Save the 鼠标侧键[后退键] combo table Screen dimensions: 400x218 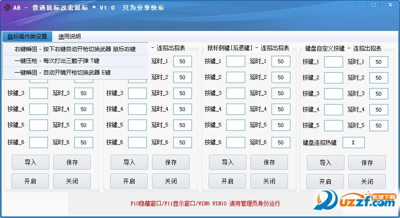pyautogui.click(x=269, y=162)
